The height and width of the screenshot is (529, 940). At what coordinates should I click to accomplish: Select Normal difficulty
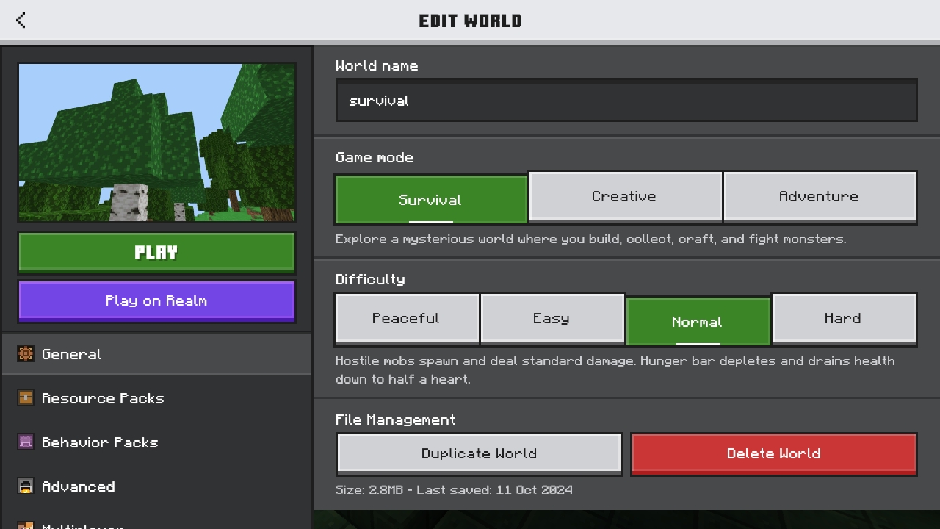698,321
